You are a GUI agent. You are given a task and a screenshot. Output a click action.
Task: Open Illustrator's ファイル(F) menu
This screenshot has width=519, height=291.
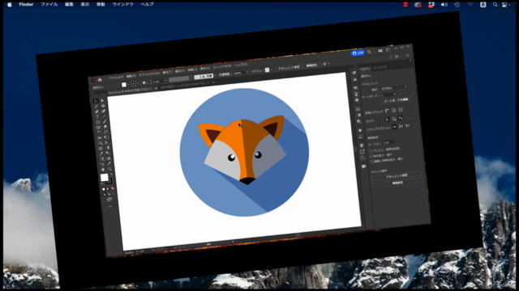pos(116,78)
